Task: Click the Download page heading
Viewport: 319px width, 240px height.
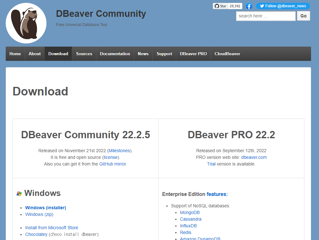Action: pos(40,91)
